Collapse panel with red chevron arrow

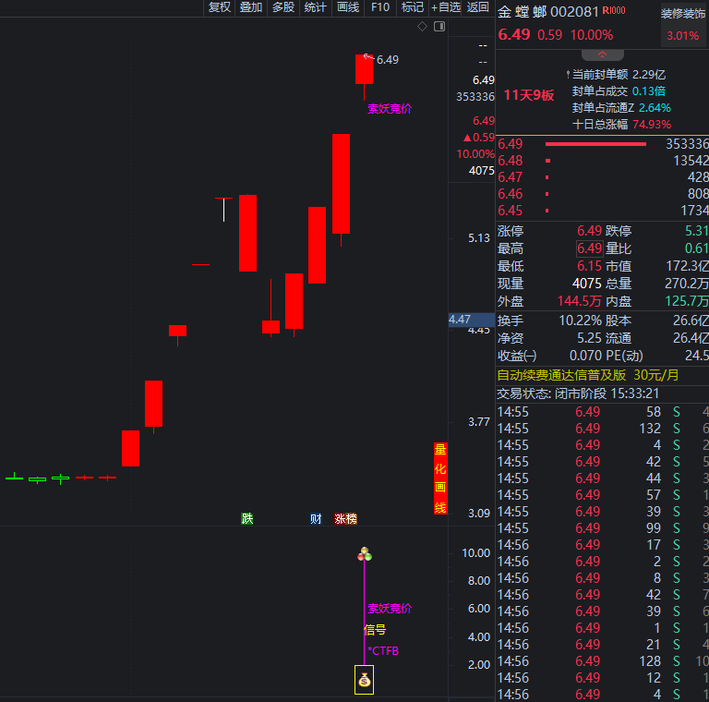point(602,54)
